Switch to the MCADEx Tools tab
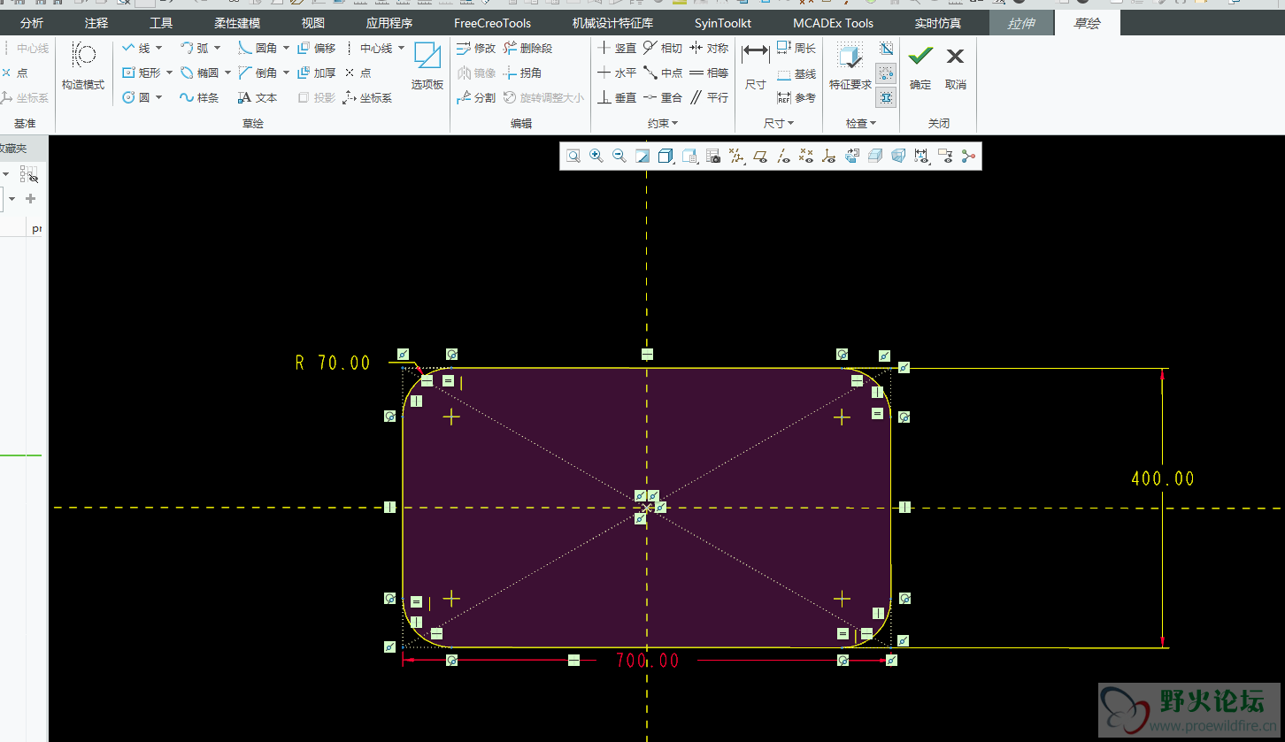Viewport: 1285px width, 742px height. point(833,23)
